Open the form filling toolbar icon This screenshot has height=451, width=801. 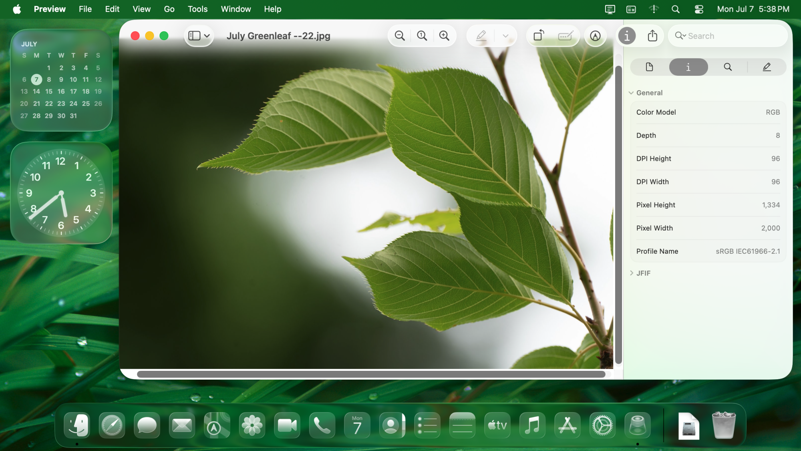pyautogui.click(x=566, y=36)
